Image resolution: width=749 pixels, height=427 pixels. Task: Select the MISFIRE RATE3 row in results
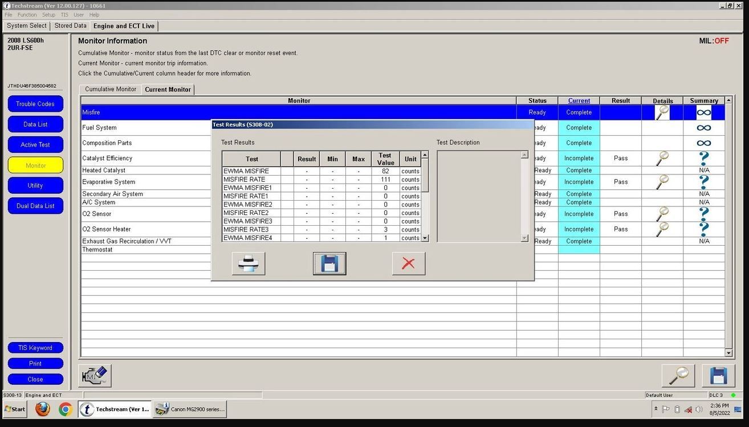click(x=246, y=230)
